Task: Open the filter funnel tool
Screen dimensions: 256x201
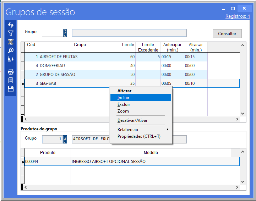Action: pos(11,33)
